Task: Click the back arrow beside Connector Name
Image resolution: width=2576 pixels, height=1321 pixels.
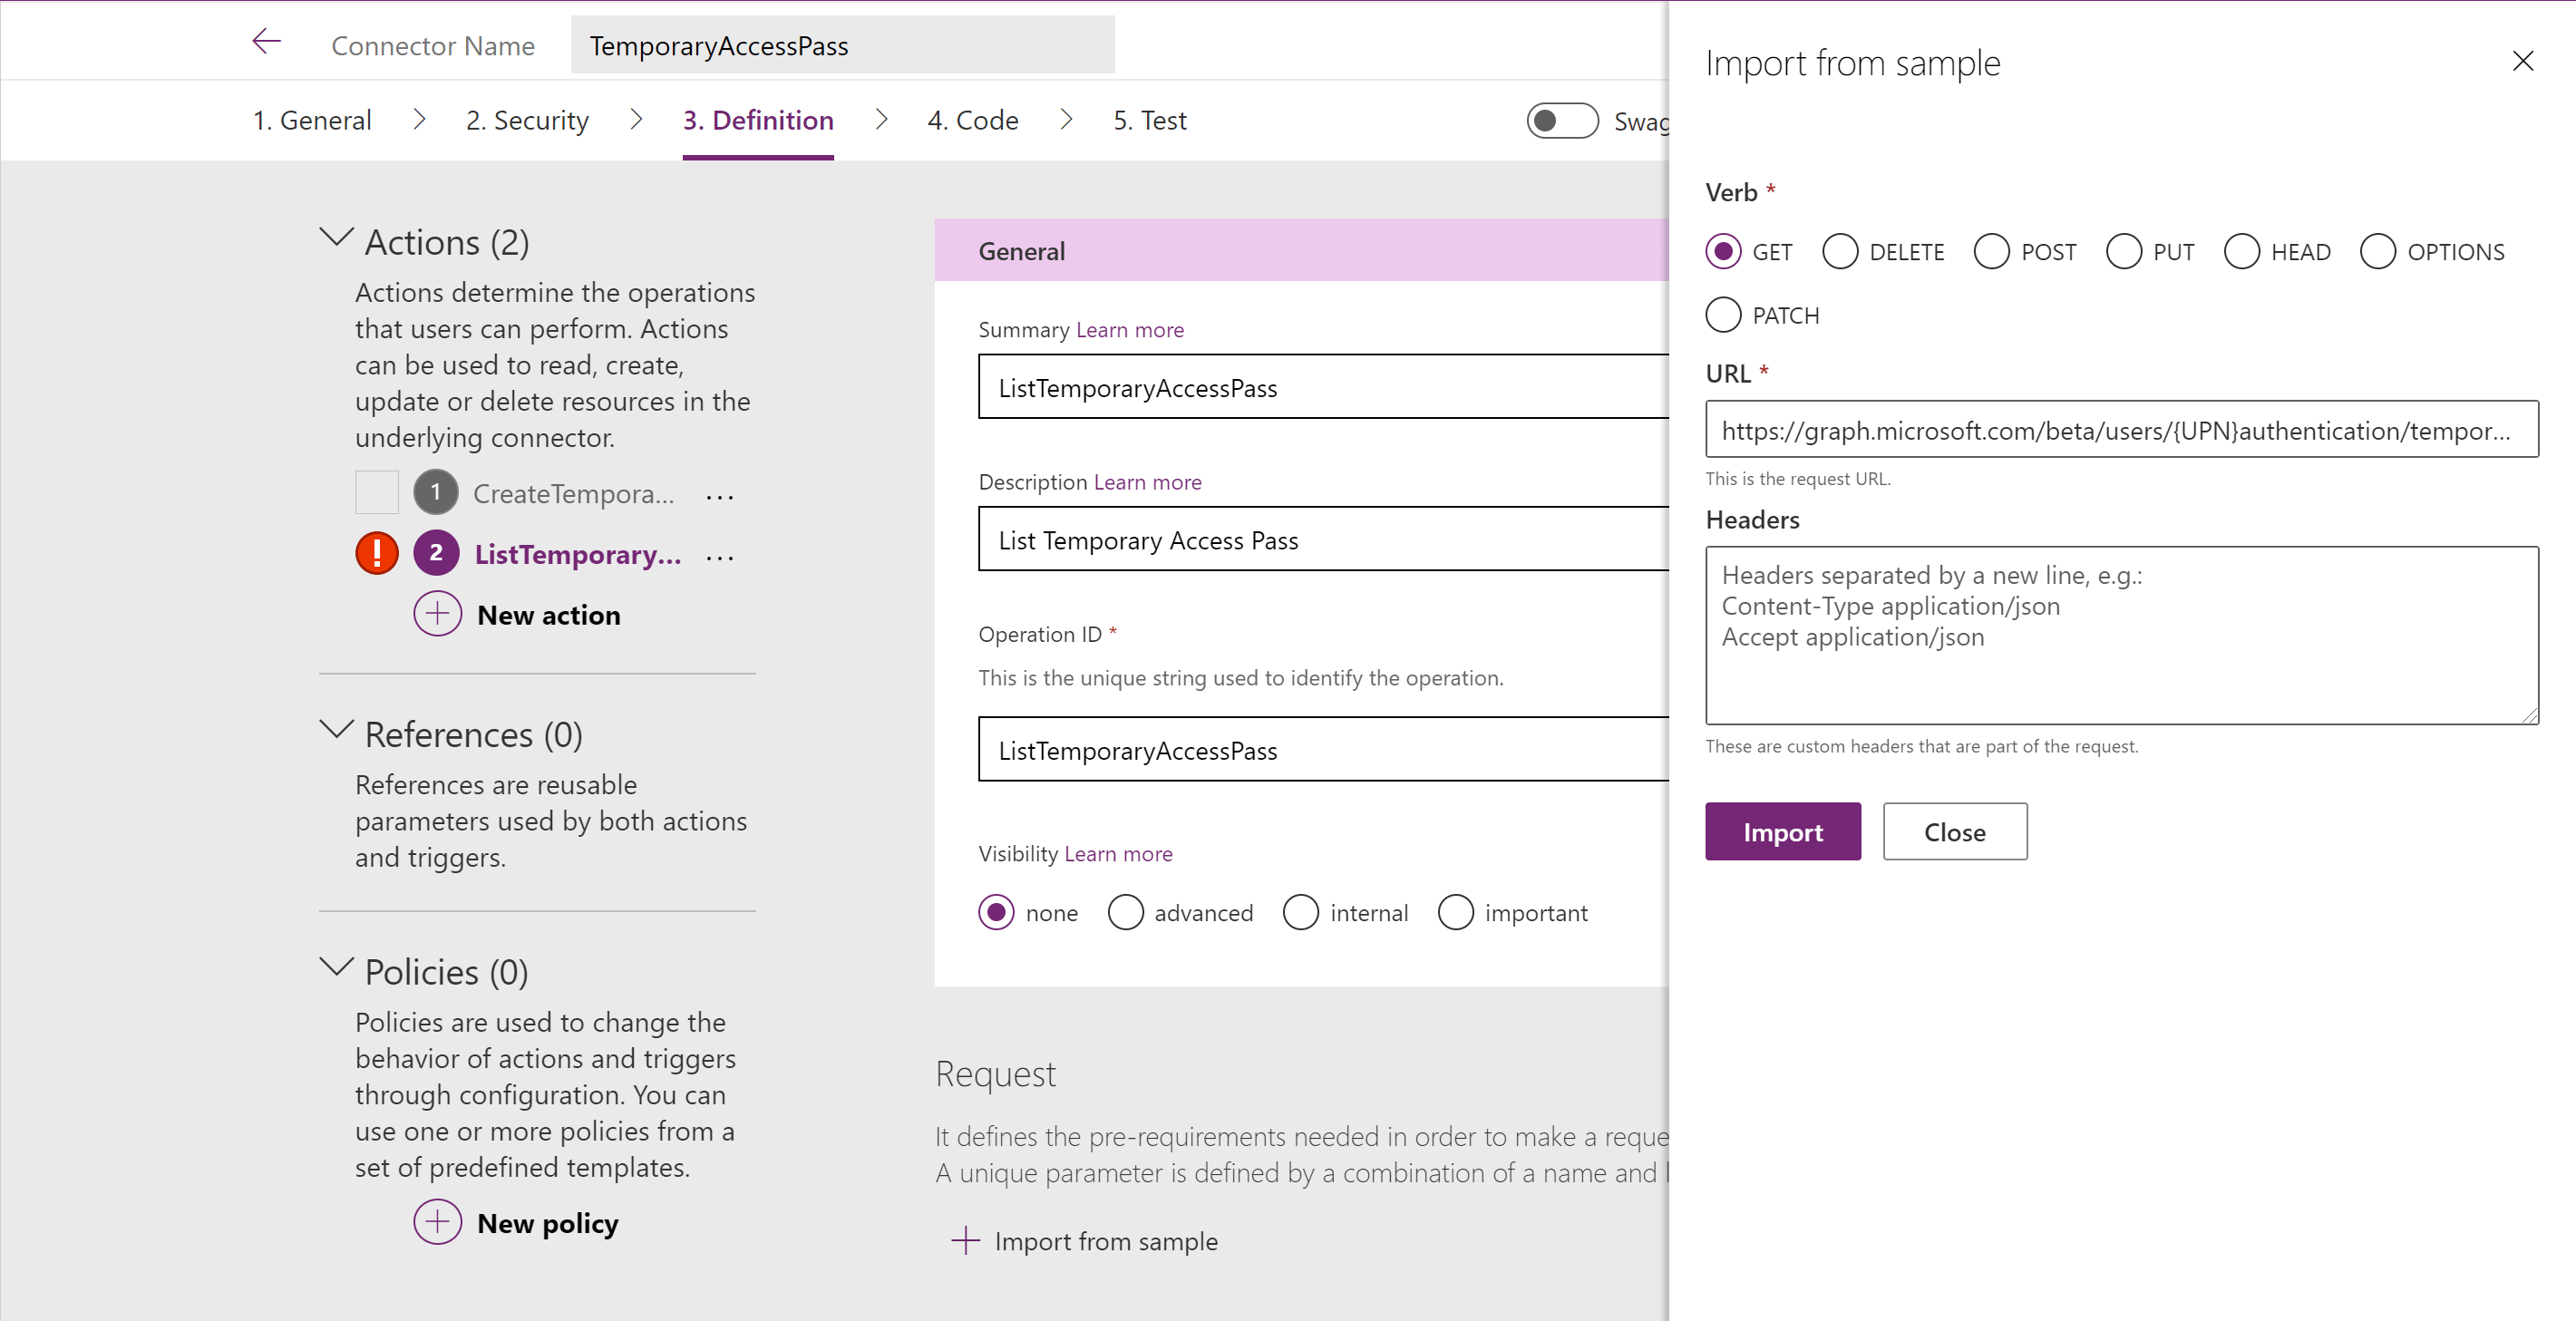Action: coord(266,42)
